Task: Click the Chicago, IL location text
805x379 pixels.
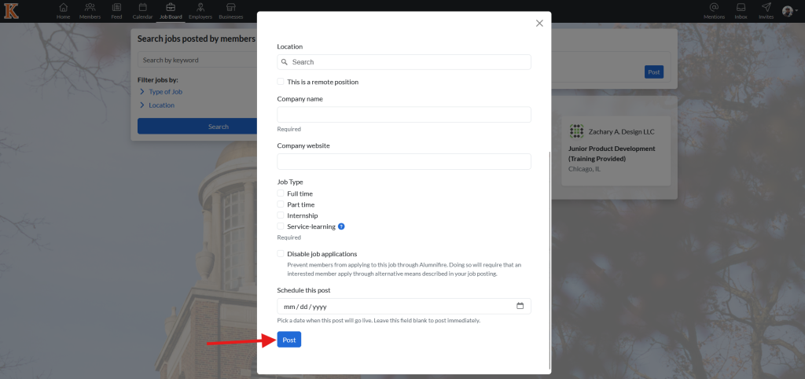Action: pos(584,169)
